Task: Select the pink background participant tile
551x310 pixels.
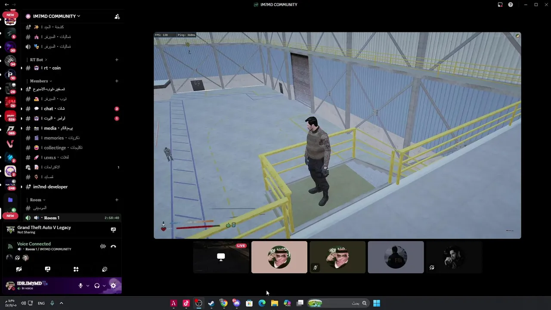Action: click(x=279, y=257)
